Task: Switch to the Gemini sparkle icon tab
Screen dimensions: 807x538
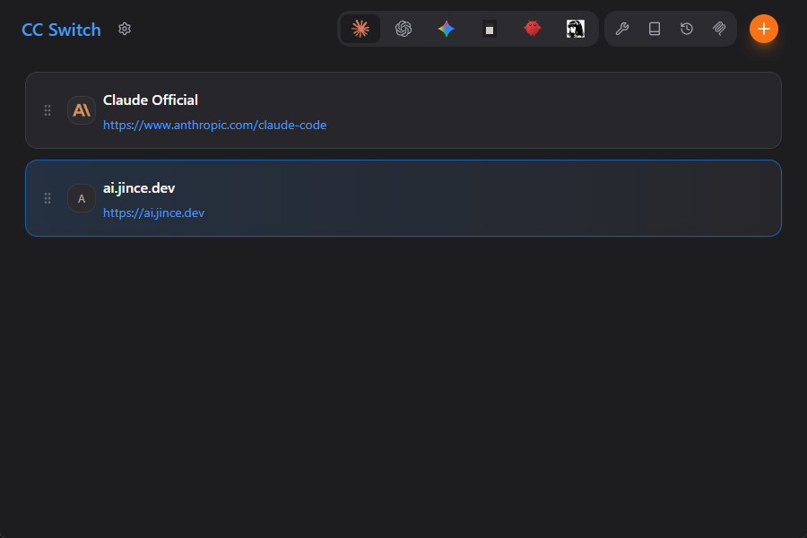Action: click(447, 29)
